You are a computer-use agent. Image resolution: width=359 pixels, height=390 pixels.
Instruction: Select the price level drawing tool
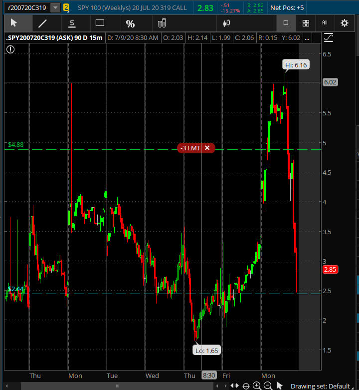pyautogui.click(x=72, y=23)
